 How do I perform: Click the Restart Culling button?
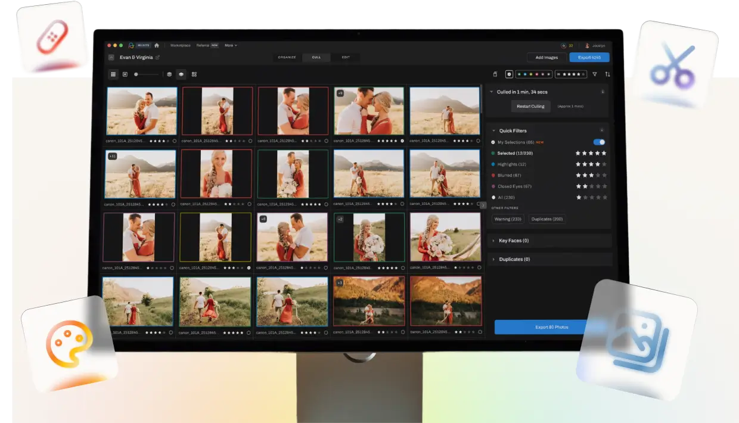coord(531,106)
